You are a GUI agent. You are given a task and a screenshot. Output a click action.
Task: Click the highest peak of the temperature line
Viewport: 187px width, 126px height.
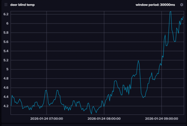tap(170, 12)
